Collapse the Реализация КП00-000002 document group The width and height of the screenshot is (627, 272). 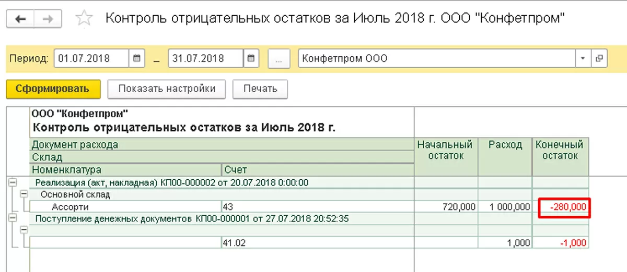click(x=13, y=182)
